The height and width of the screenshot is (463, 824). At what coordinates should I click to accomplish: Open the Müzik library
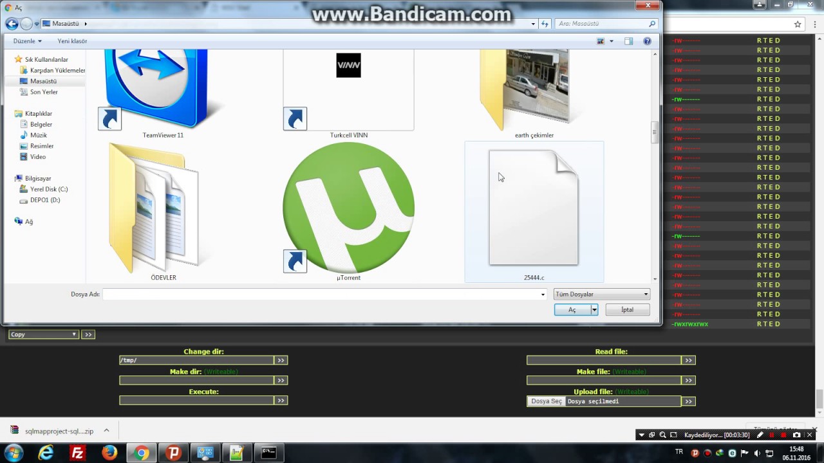(x=39, y=135)
